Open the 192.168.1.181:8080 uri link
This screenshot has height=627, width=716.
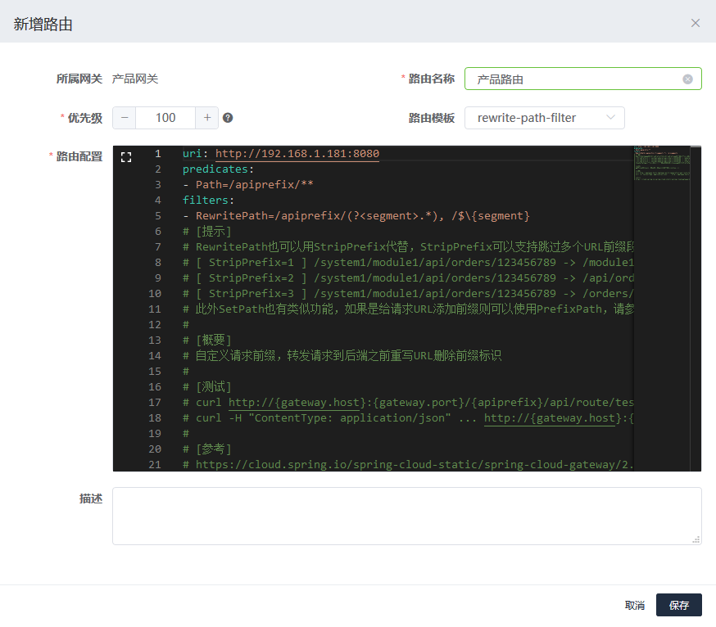(x=297, y=154)
